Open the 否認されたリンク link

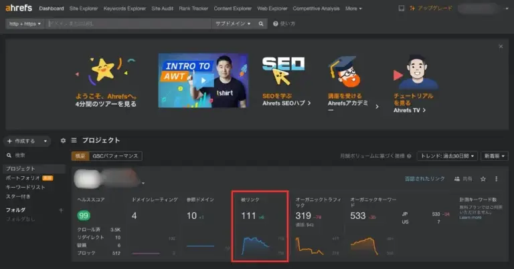click(424, 179)
